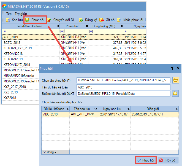
Task: Close the Phục hồi dialog
Action: pos(178,68)
